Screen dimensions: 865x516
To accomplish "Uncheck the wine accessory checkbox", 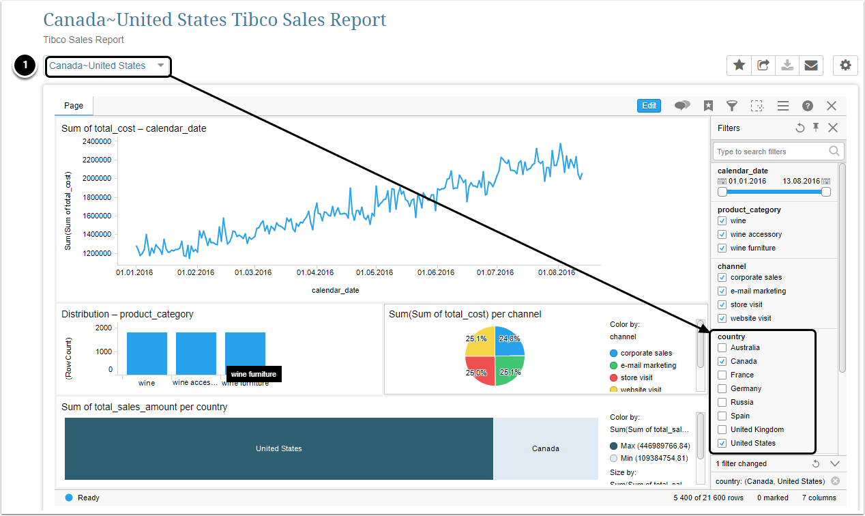I will tap(722, 235).
